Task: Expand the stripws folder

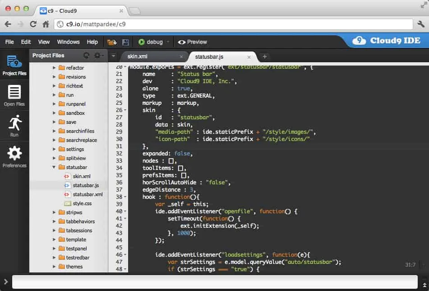Action: (54, 212)
